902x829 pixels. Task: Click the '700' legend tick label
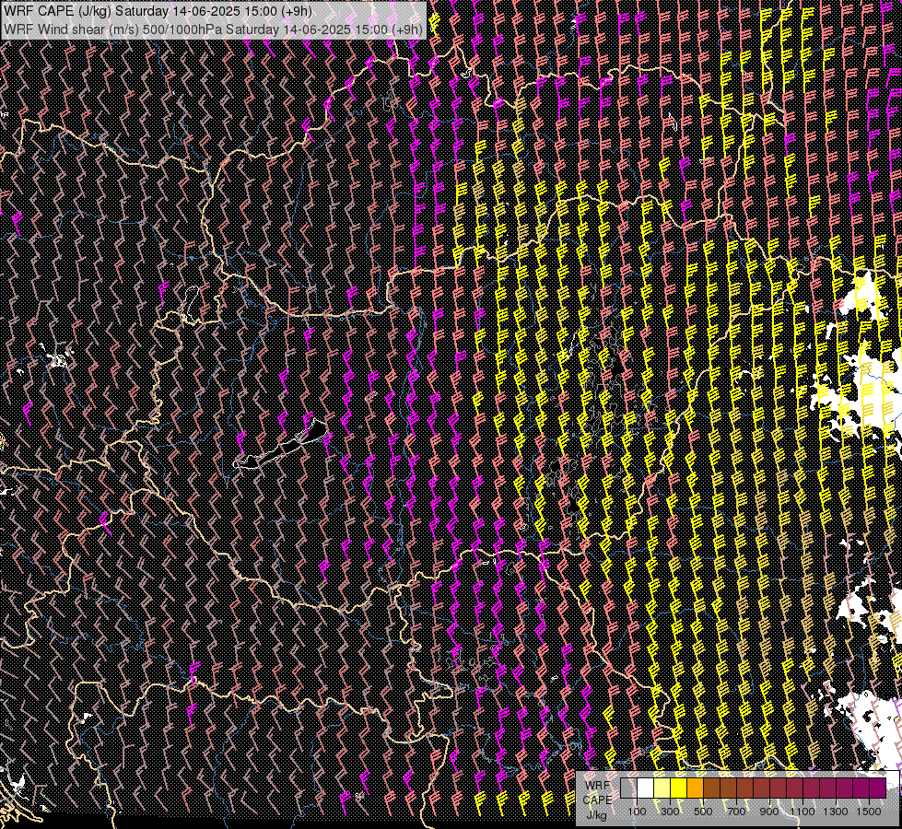pyautogui.click(x=736, y=811)
